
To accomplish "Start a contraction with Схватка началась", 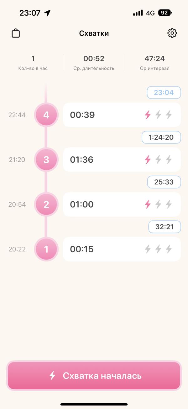I will 94,376.
